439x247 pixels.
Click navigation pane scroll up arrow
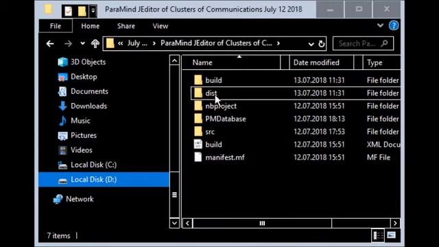point(174,60)
